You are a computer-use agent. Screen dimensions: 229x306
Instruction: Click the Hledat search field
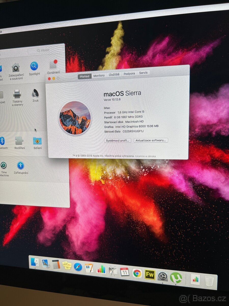45,50
